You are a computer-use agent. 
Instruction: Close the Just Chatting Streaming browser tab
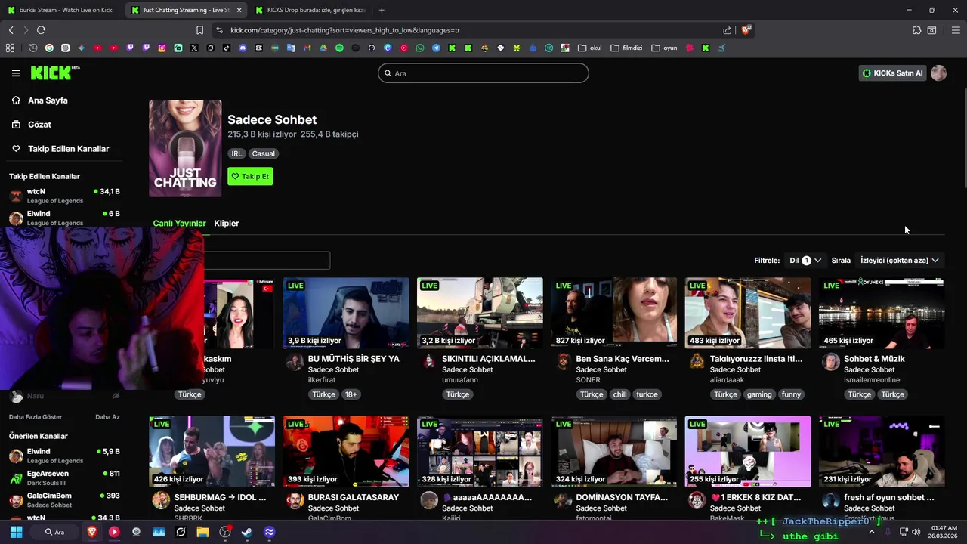tap(239, 10)
